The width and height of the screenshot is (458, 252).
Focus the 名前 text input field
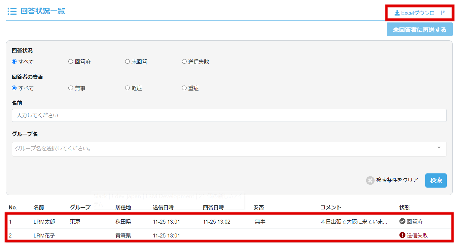pyautogui.click(x=229, y=116)
